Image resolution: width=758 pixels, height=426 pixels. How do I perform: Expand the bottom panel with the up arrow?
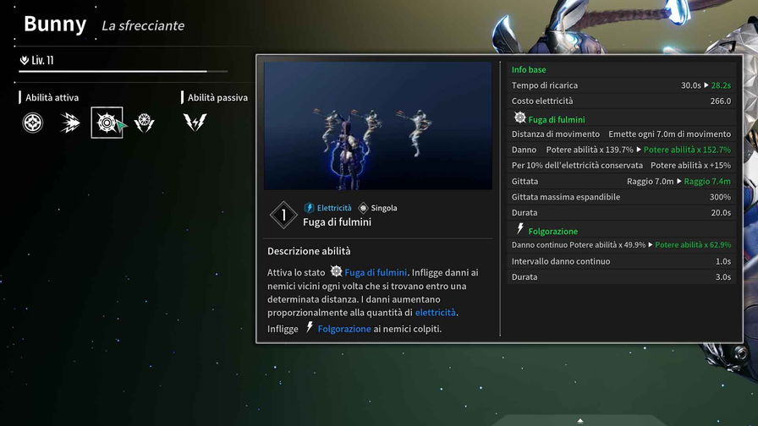tap(579, 420)
